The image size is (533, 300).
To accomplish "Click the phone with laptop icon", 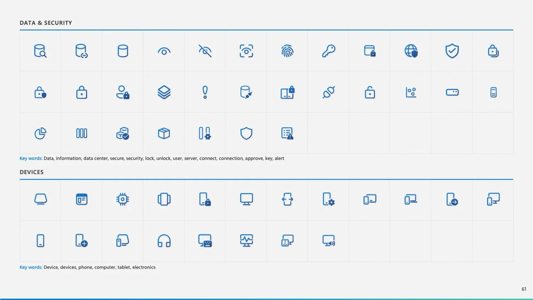I will pos(411,199).
